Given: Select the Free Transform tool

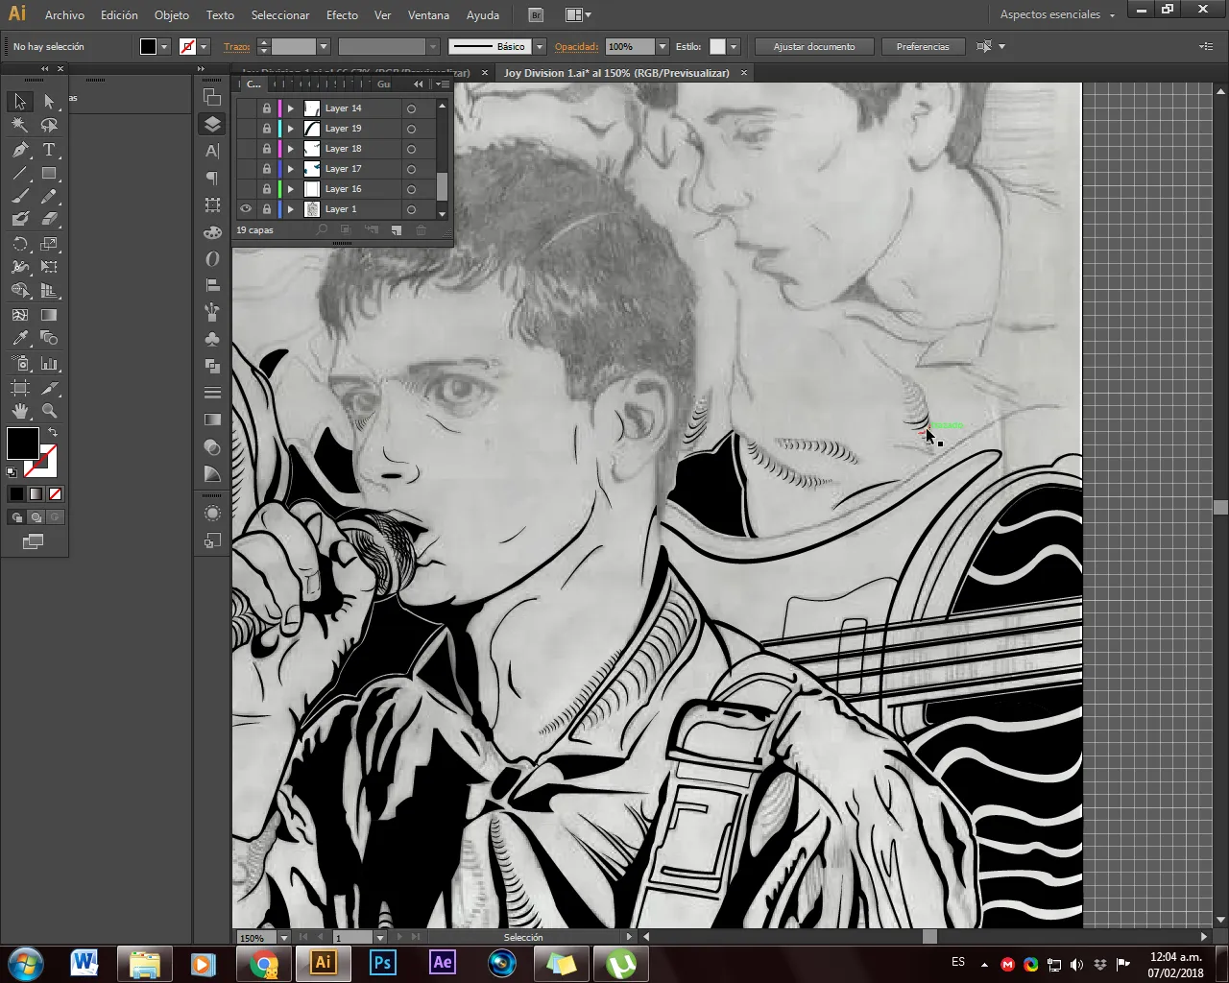Looking at the screenshot, I should pyautogui.click(x=49, y=267).
